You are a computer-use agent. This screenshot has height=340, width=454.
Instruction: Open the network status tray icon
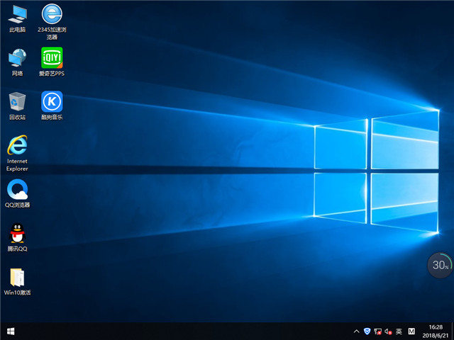pos(377,331)
